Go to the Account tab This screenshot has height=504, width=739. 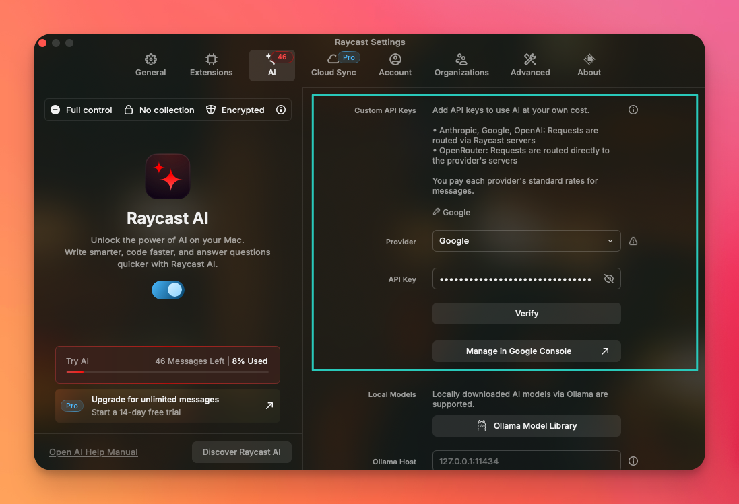click(395, 65)
